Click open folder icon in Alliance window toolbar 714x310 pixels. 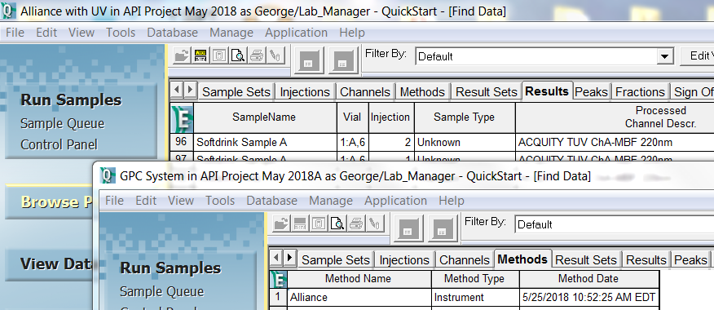click(182, 55)
